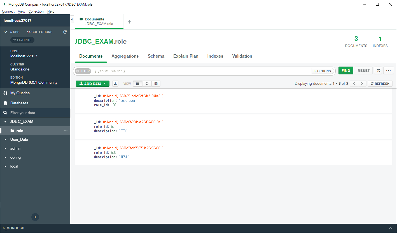The width and height of the screenshot is (397, 233).
Task: Select the JDBC_EXAM.role workspace tab
Action: pyautogui.click(x=99, y=22)
